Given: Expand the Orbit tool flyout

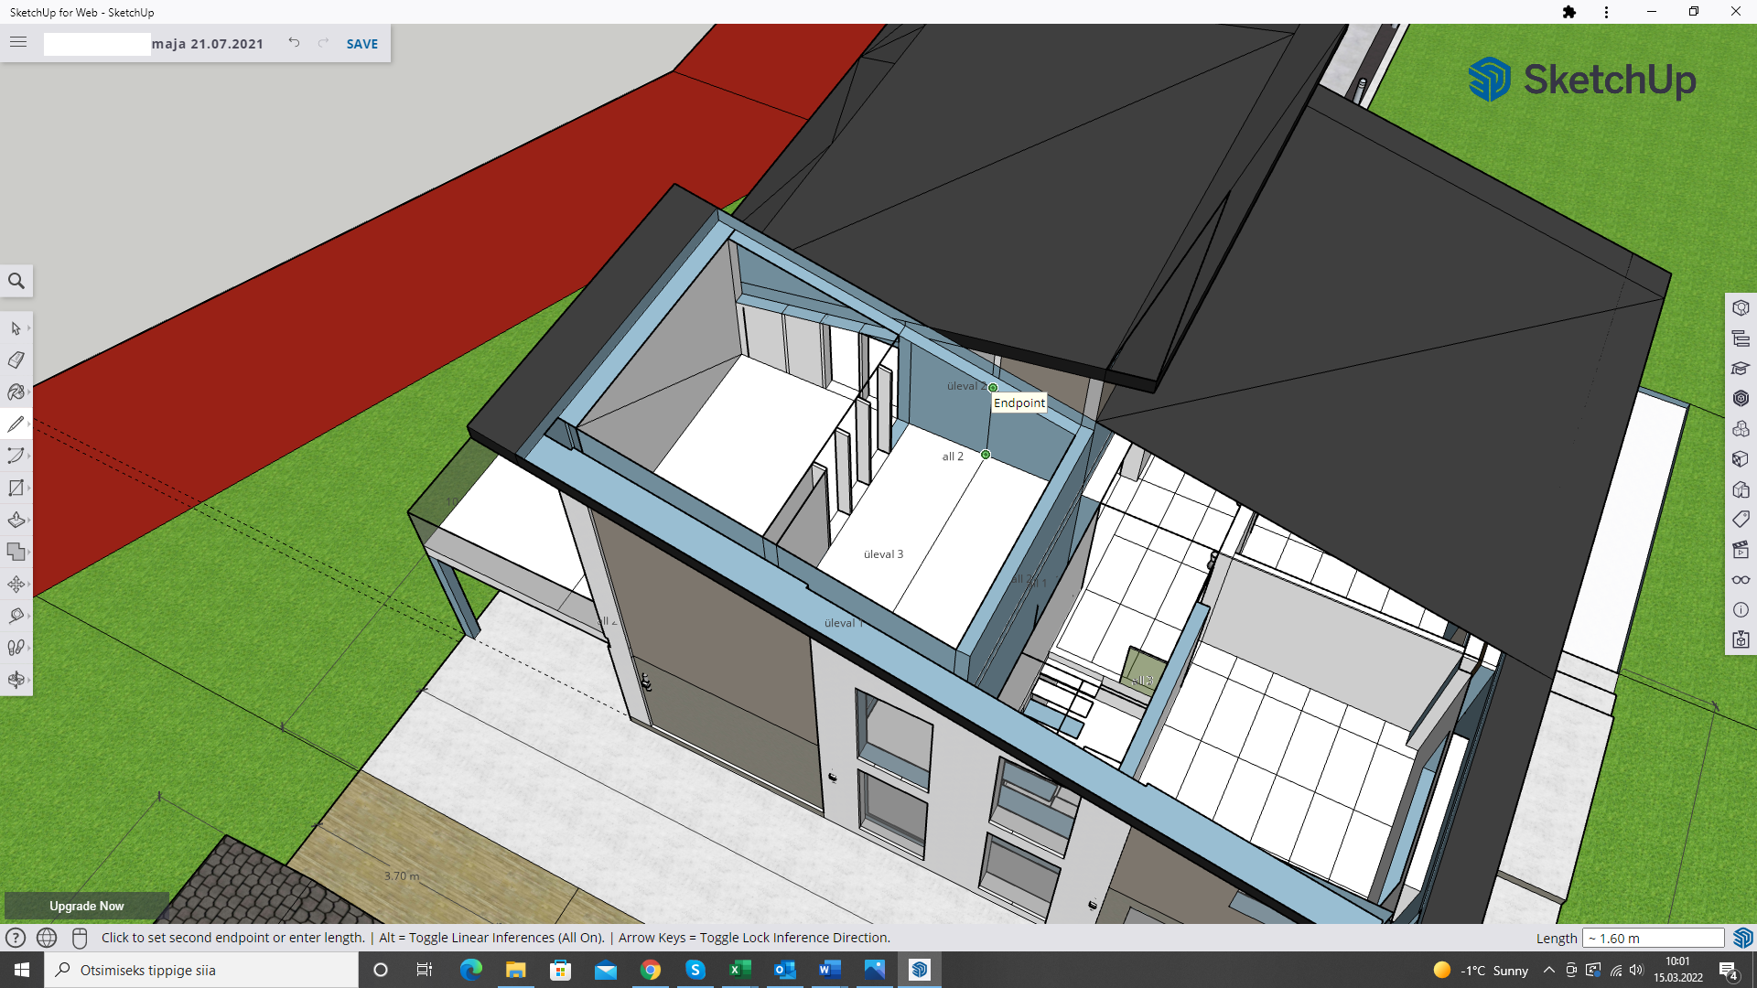Looking at the screenshot, I should [x=29, y=680].
